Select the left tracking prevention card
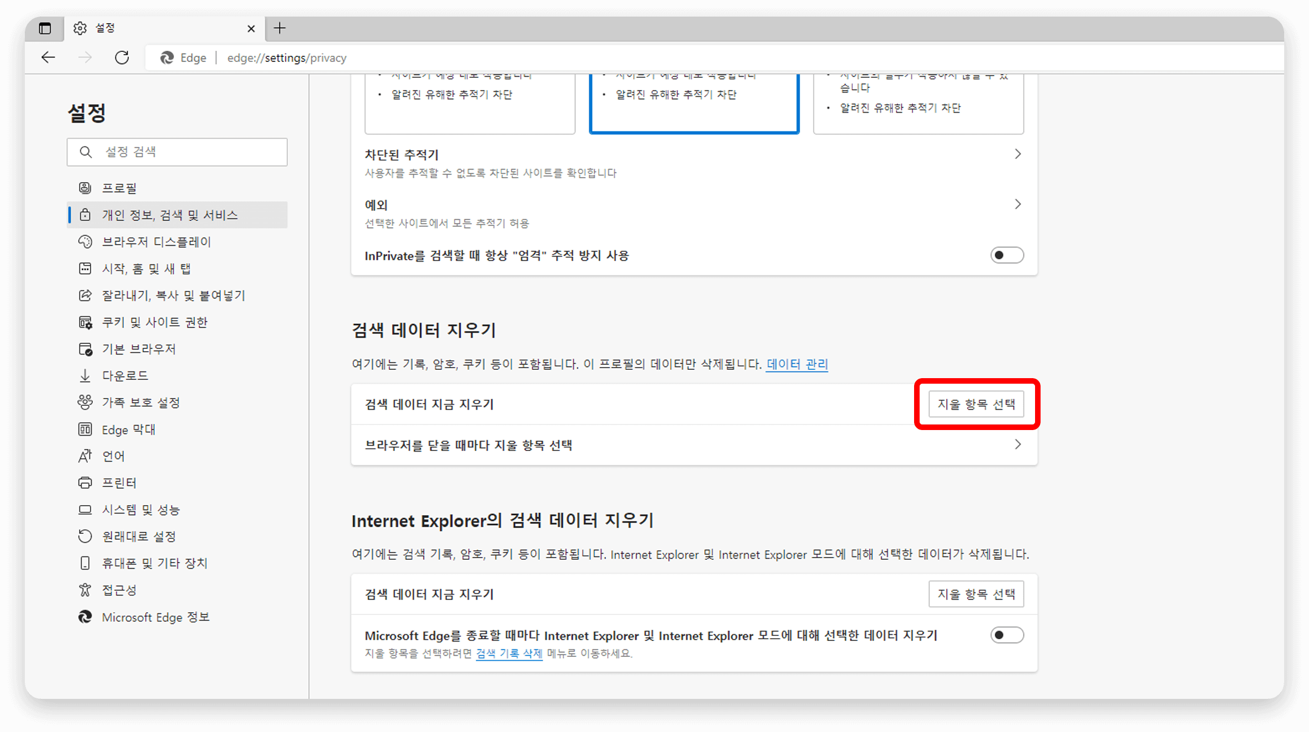The height and width of the screenshot is (732, 1309). (469, 103)
